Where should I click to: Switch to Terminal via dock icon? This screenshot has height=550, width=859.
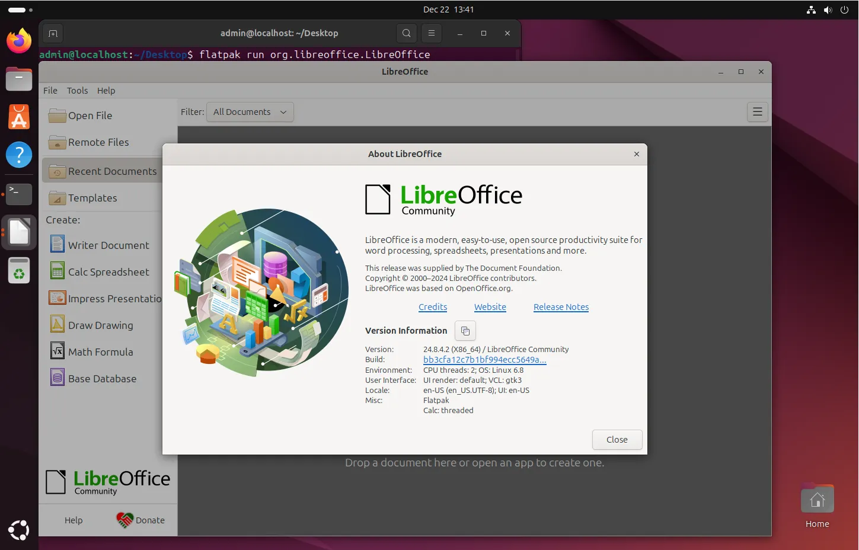tap(19, 194)
